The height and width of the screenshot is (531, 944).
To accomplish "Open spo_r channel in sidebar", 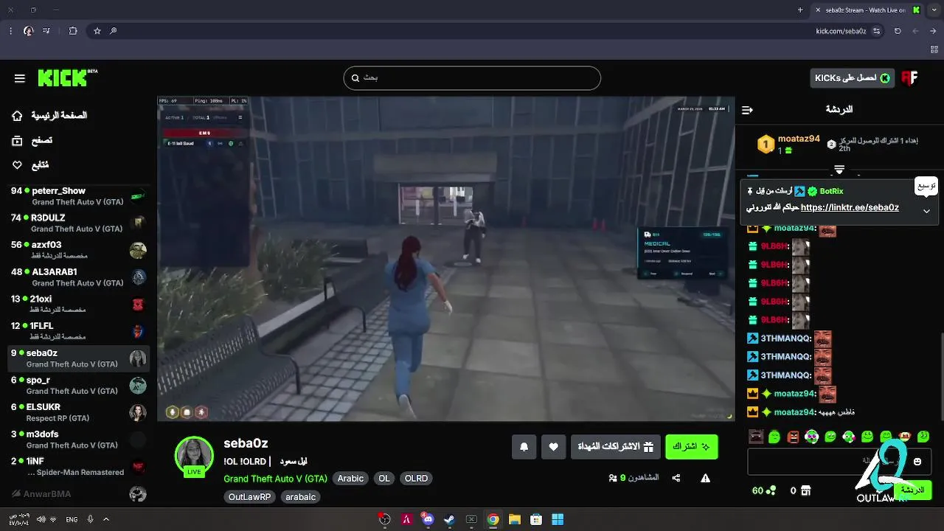I will coord(78,385).
